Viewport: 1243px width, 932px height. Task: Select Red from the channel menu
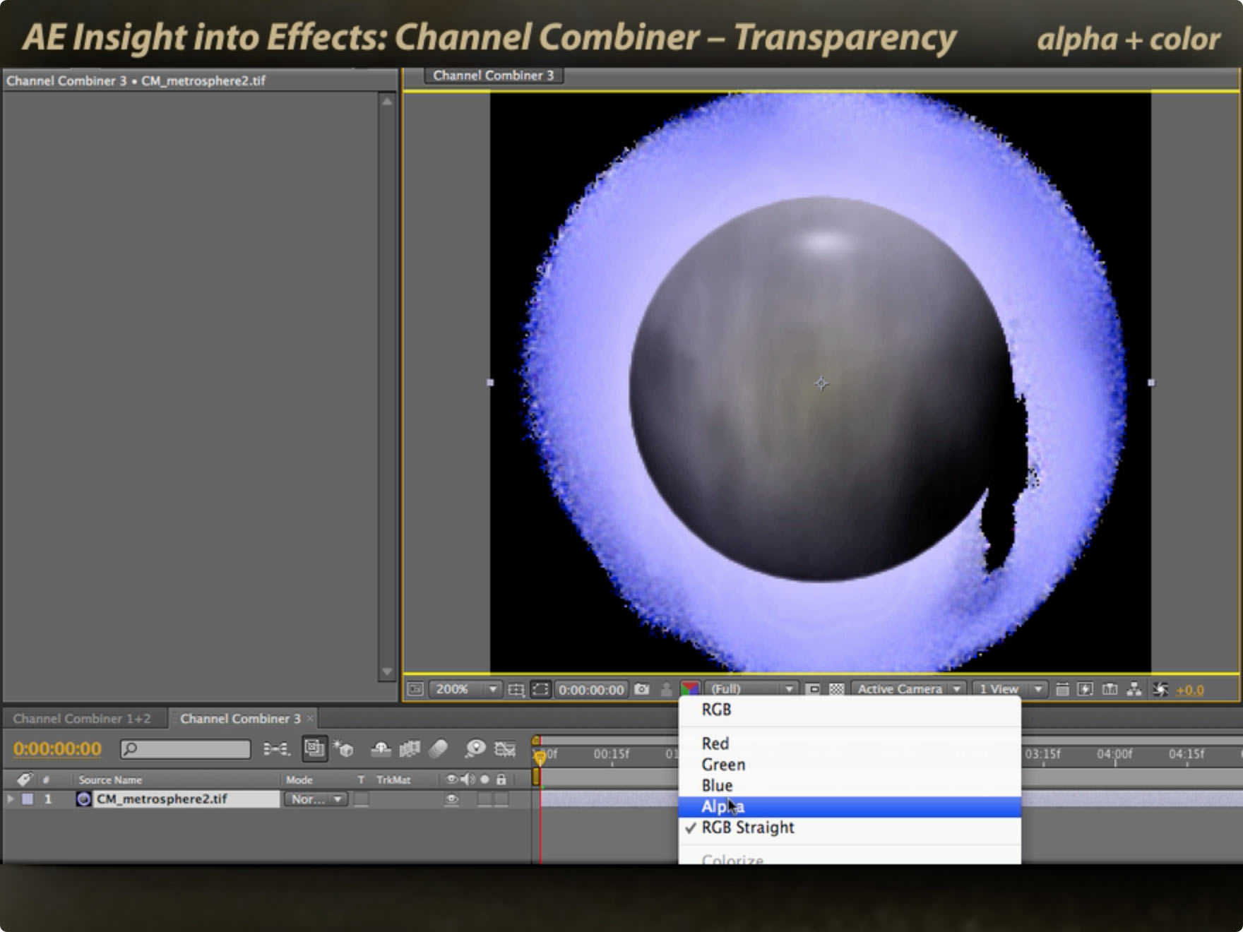tap(850, 743)
